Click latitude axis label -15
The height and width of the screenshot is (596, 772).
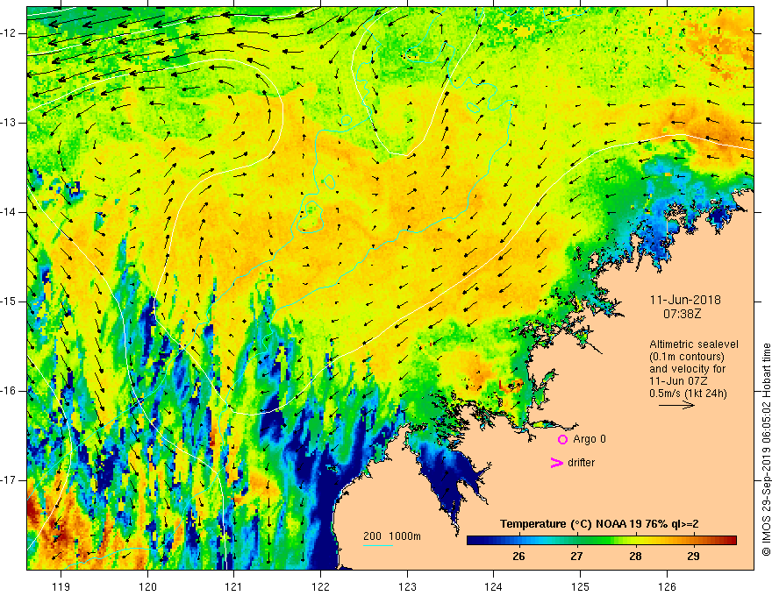point(10,302)
